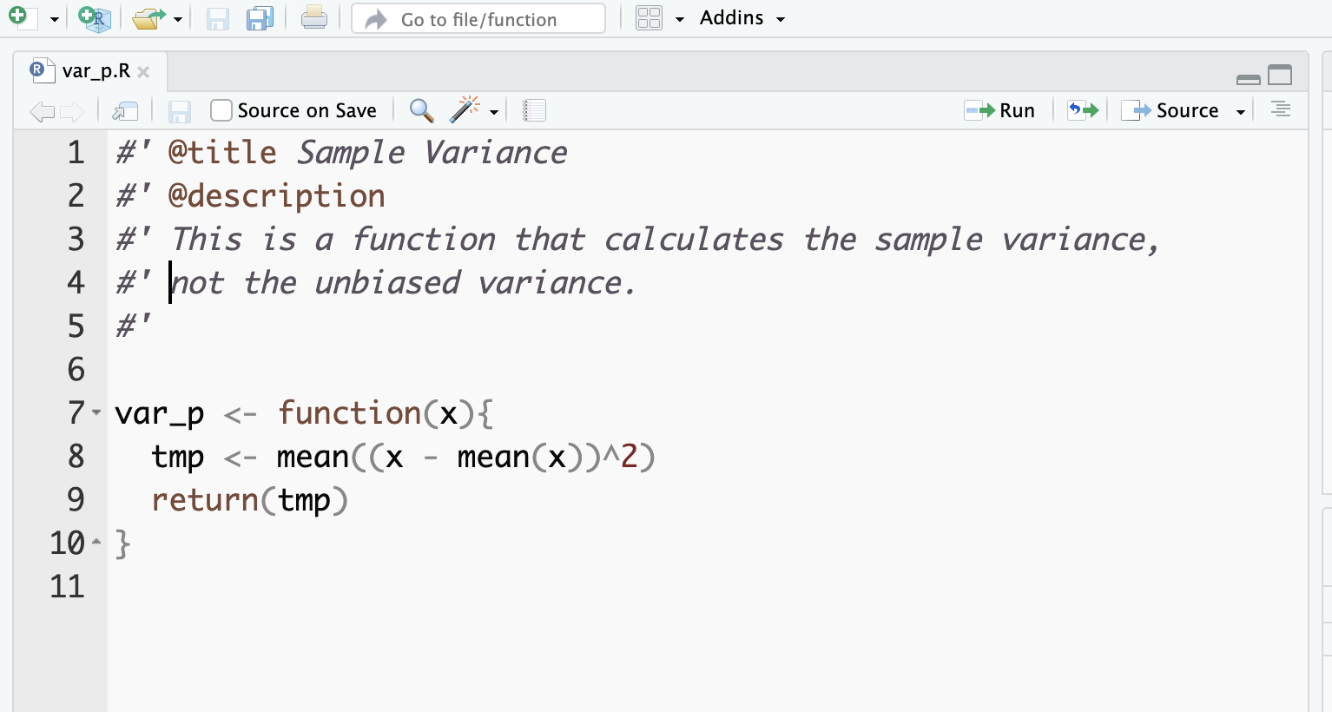Click the Go to file/function field
1332x712 pixels.
[478, 18]
